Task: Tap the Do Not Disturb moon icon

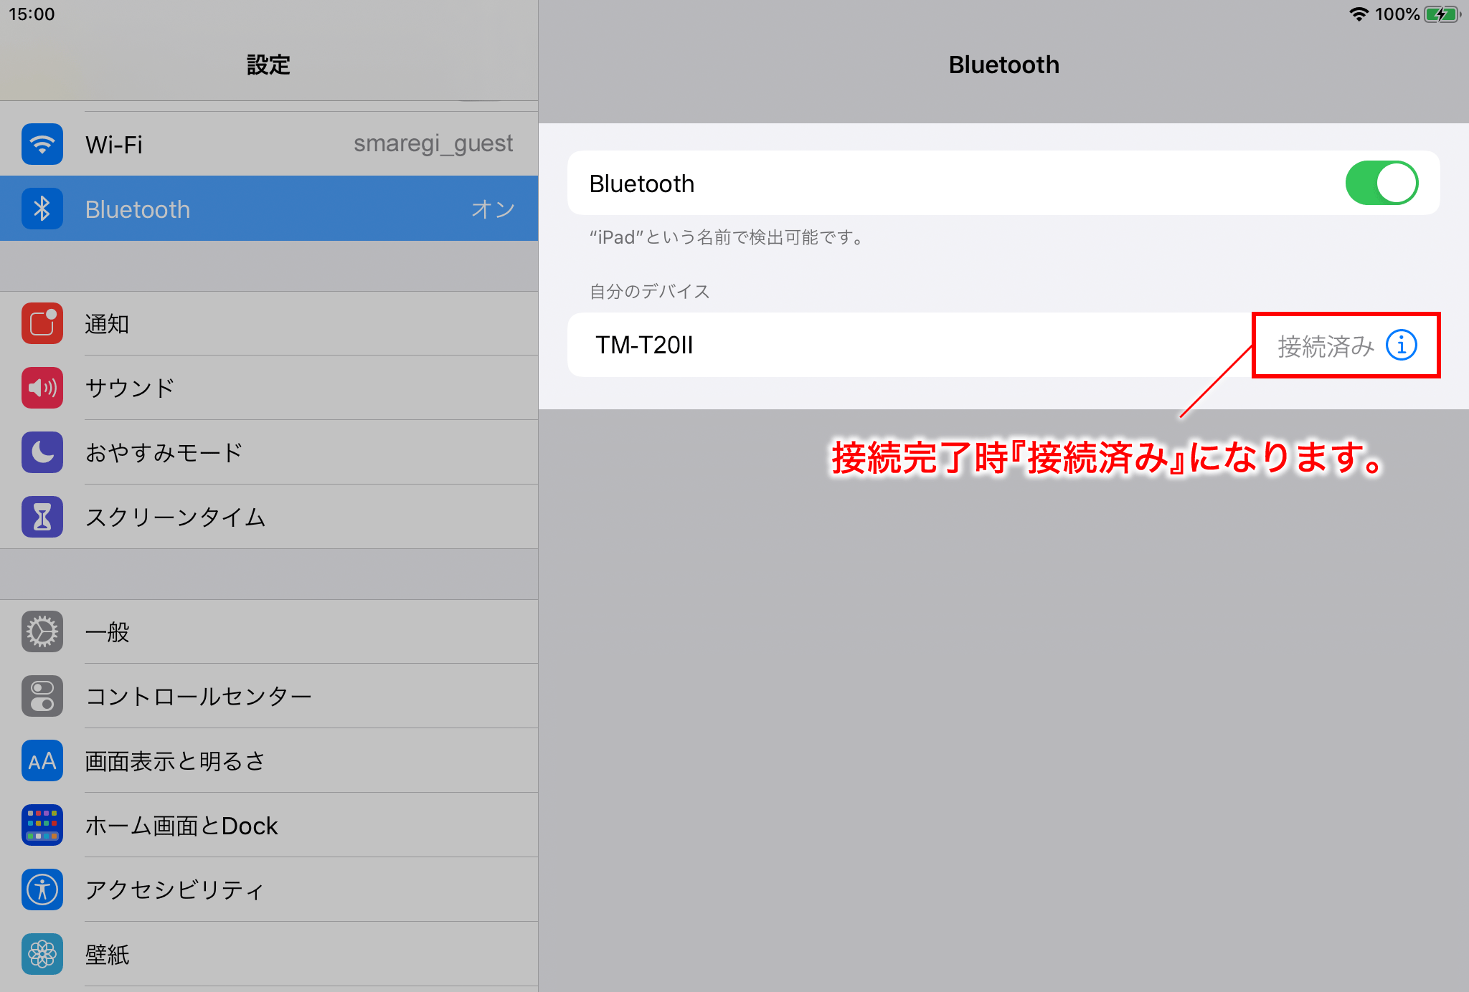Action: click(42, 452)
